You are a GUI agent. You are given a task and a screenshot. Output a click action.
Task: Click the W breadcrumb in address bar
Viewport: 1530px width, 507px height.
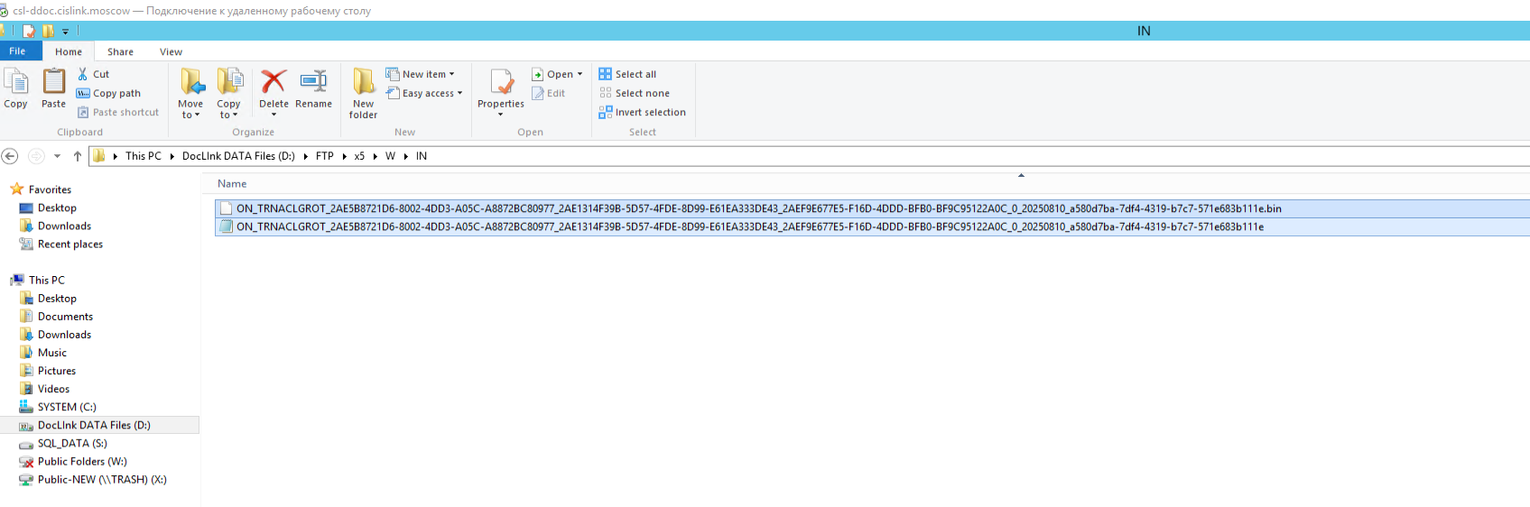[390, 156]
